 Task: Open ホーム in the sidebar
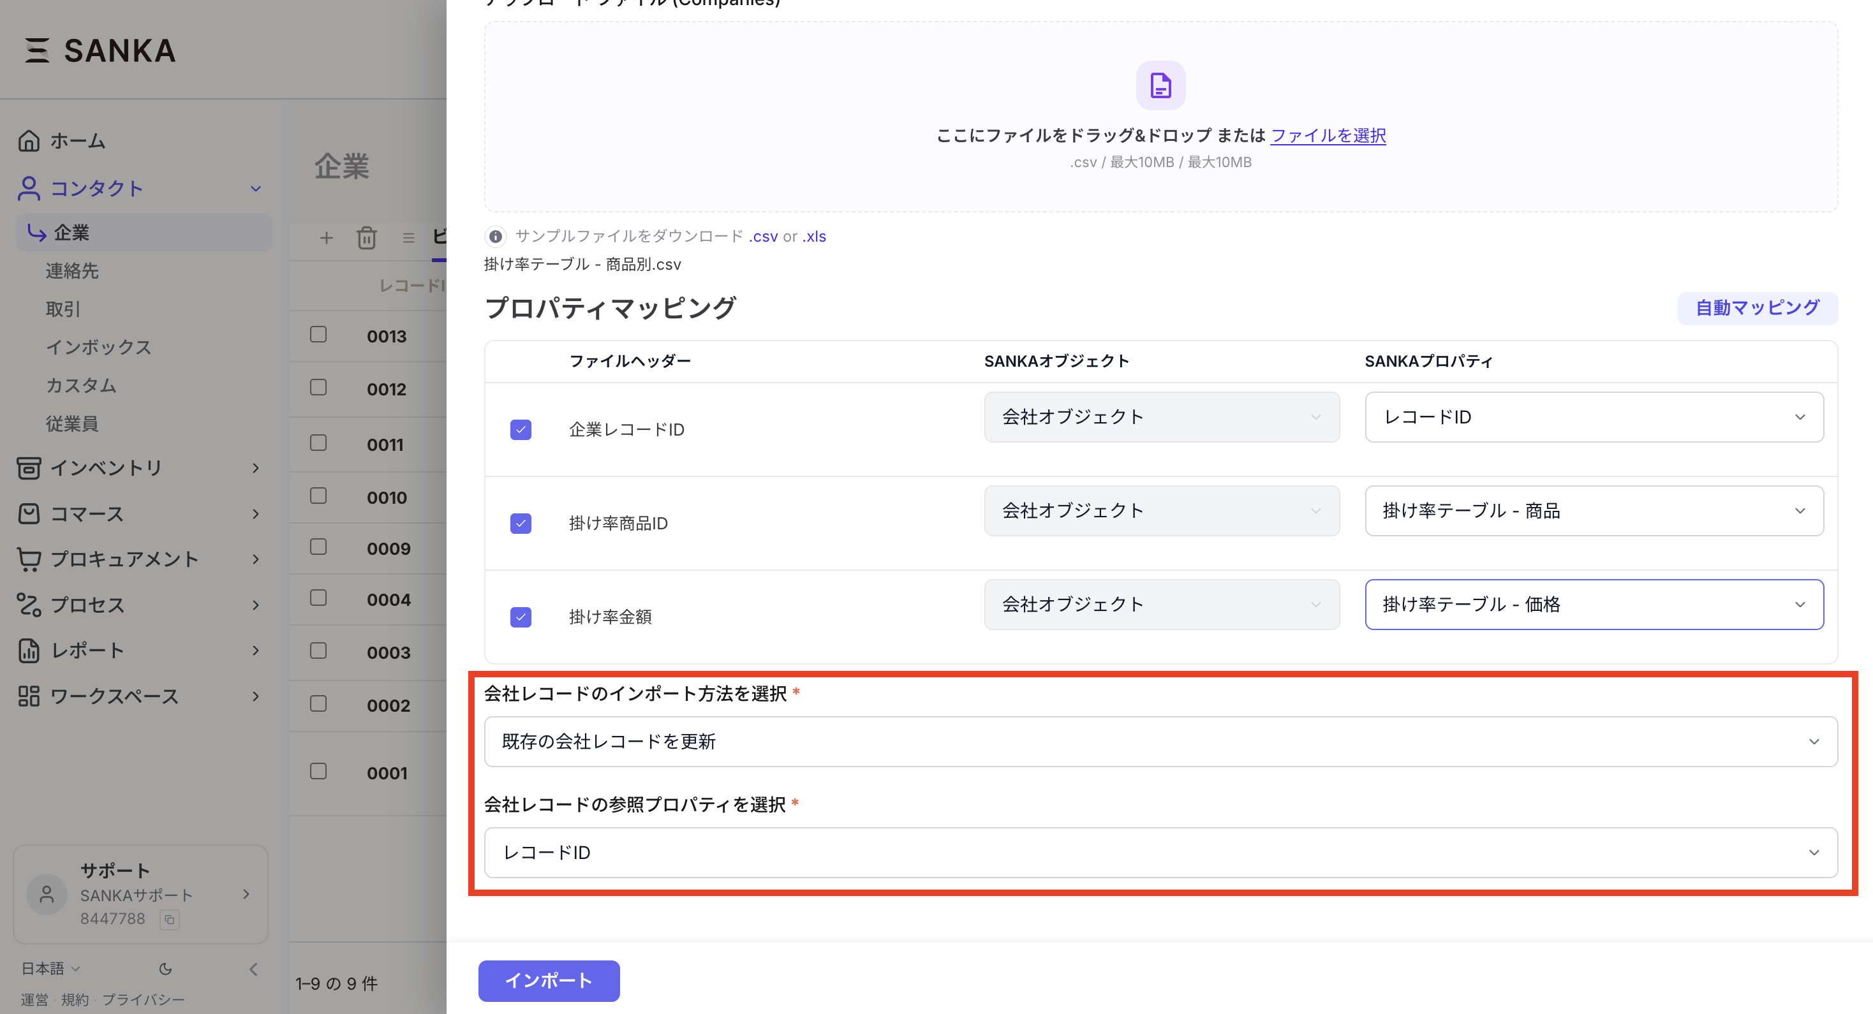(77, 141)
